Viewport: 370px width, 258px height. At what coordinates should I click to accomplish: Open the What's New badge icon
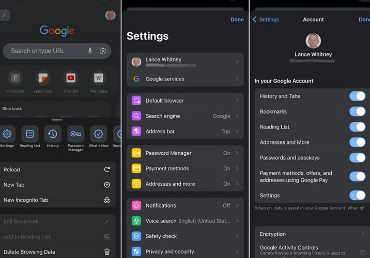pos(99,134)
